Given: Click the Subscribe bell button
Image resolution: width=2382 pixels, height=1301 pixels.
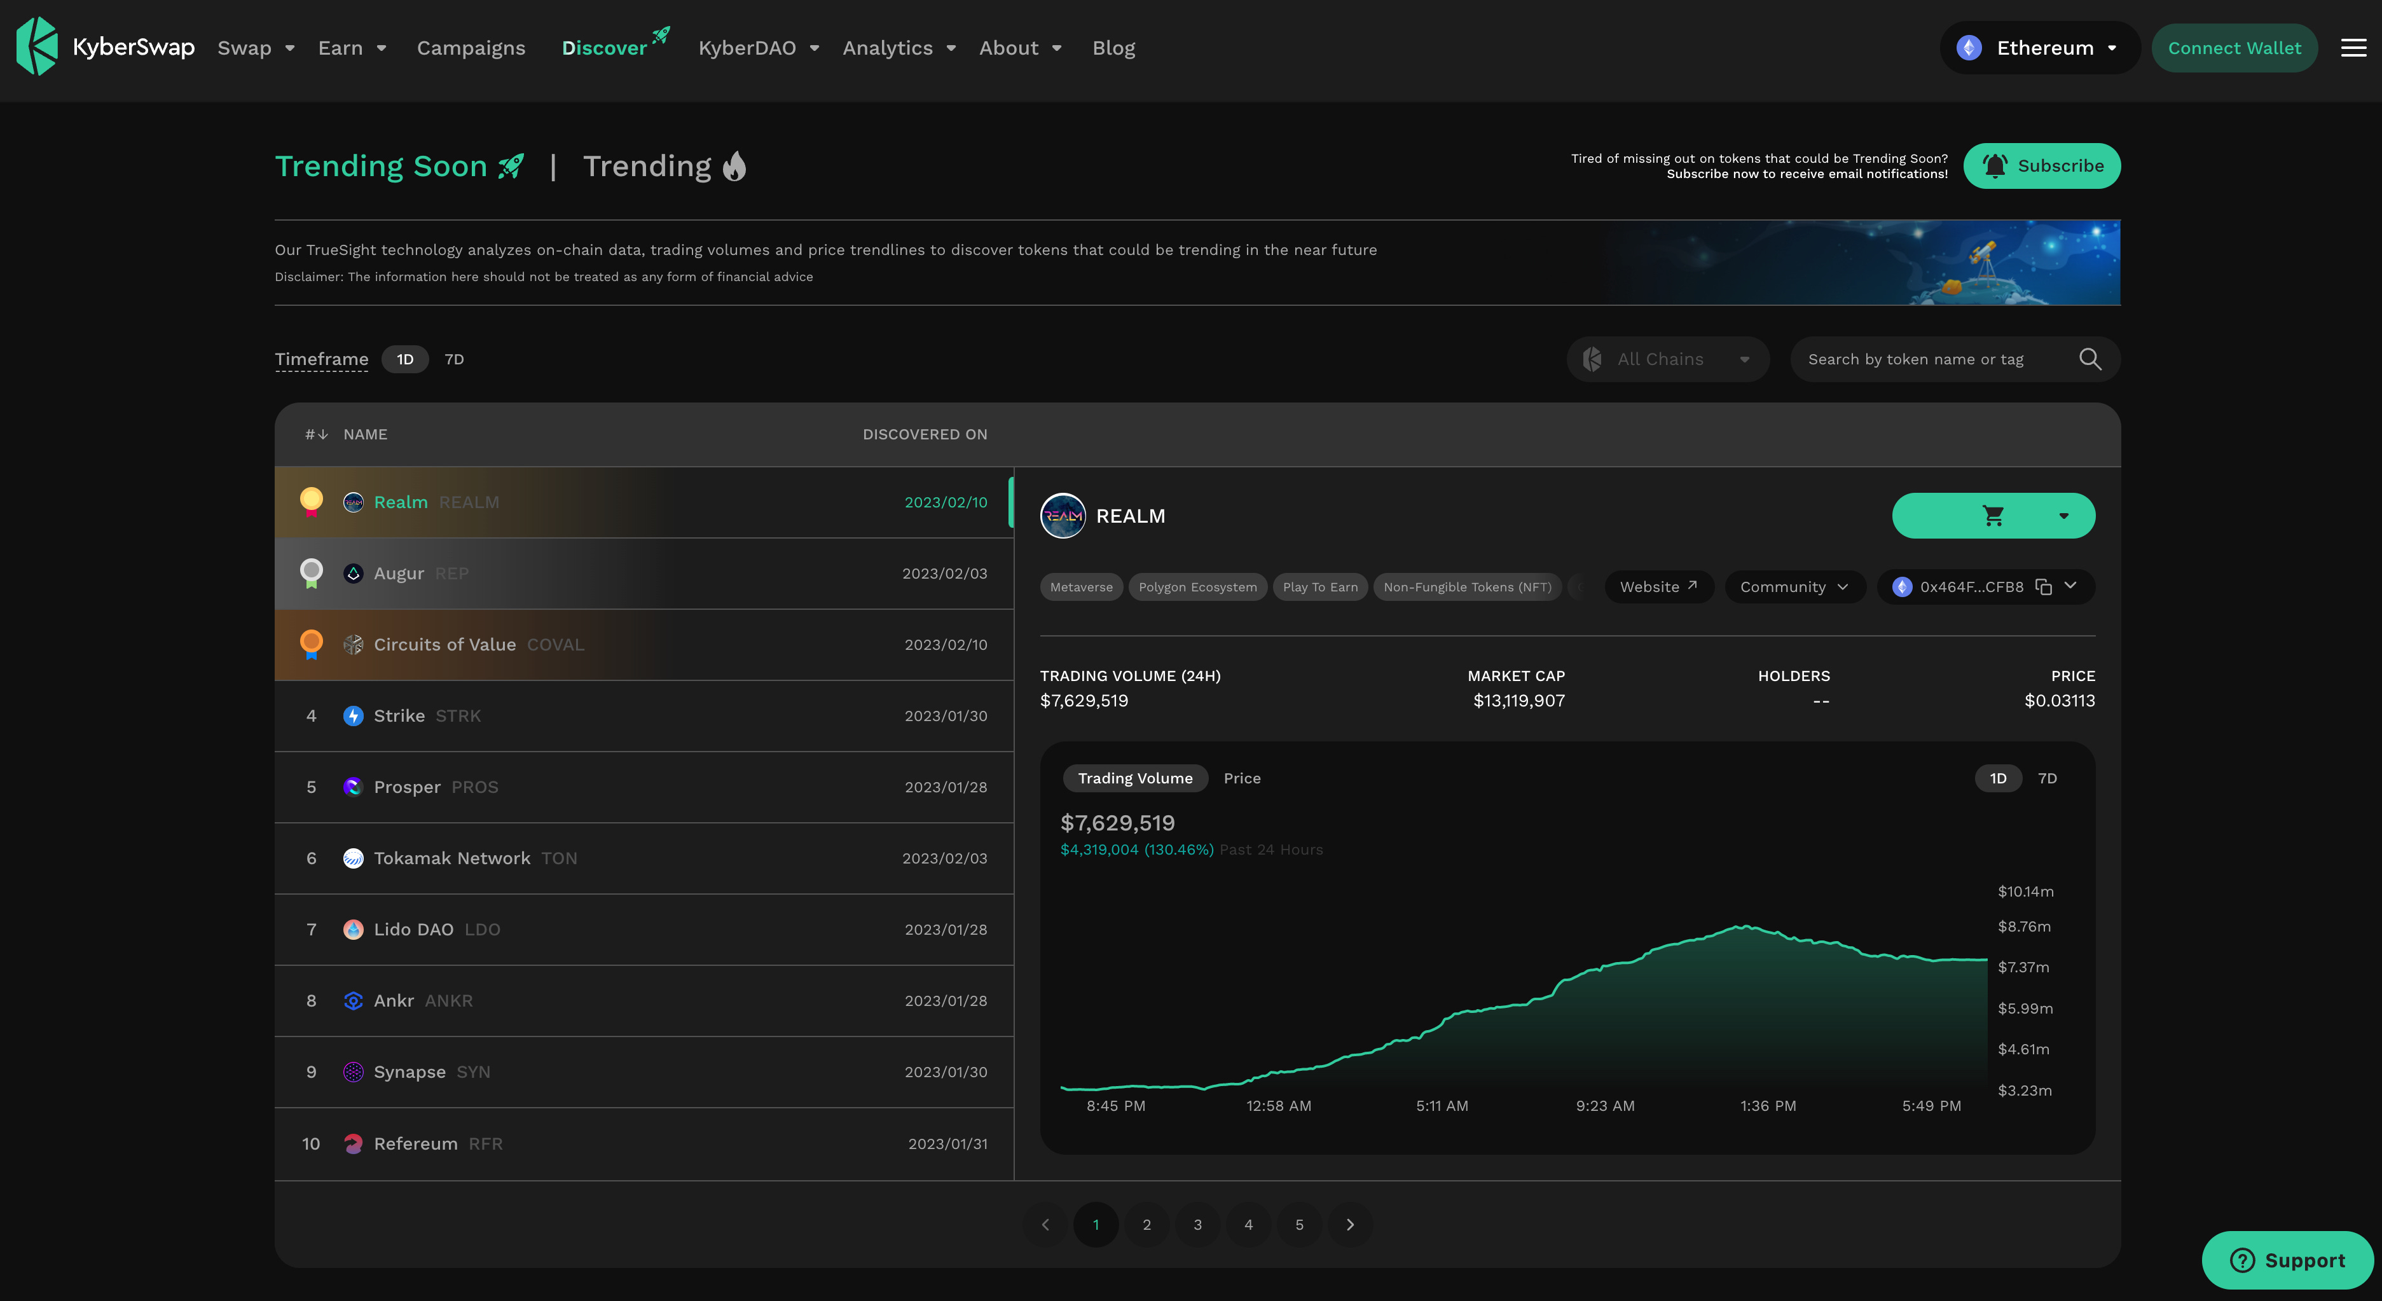Looking at the screenshot, I should click(x=2042, y=165).
